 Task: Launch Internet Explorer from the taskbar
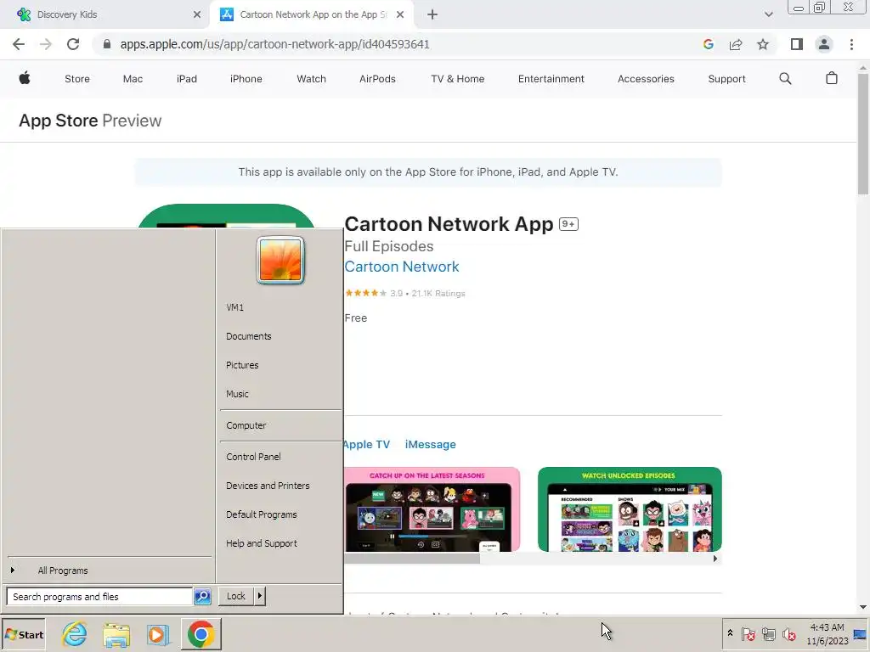click(x=75, y=634)
